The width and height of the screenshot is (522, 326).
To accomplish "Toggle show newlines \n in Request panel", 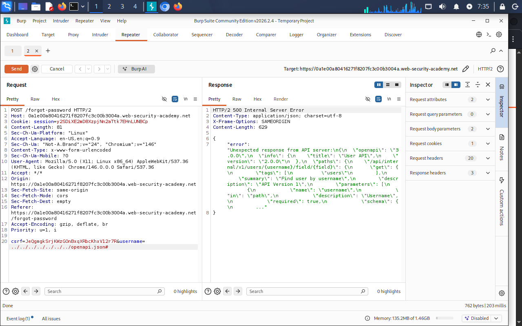I will (186, 99).
